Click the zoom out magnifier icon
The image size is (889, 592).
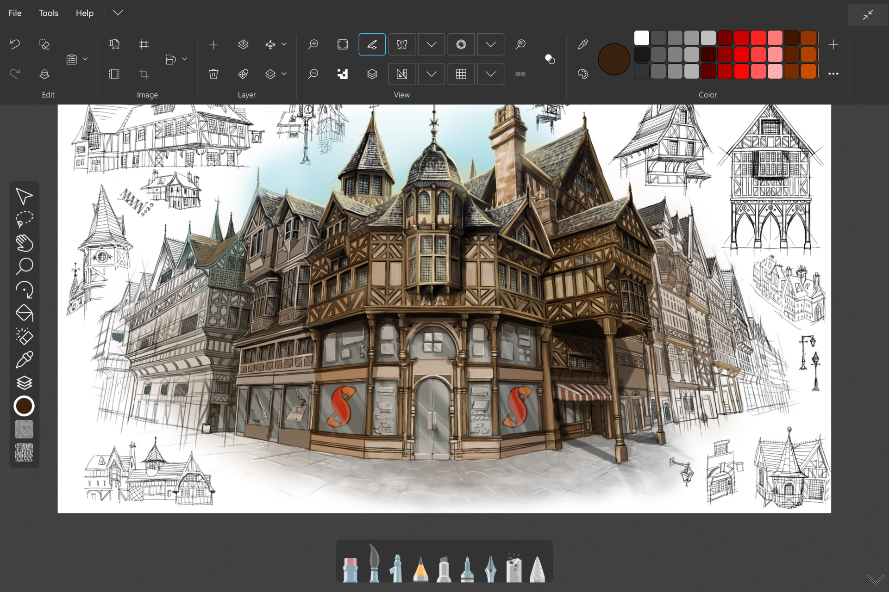point(313,74)
